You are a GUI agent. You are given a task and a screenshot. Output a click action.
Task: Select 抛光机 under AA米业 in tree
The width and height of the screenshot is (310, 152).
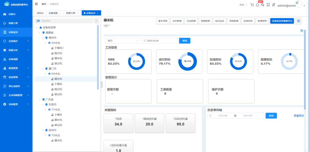pyautogui.click(x=58, y=53)
